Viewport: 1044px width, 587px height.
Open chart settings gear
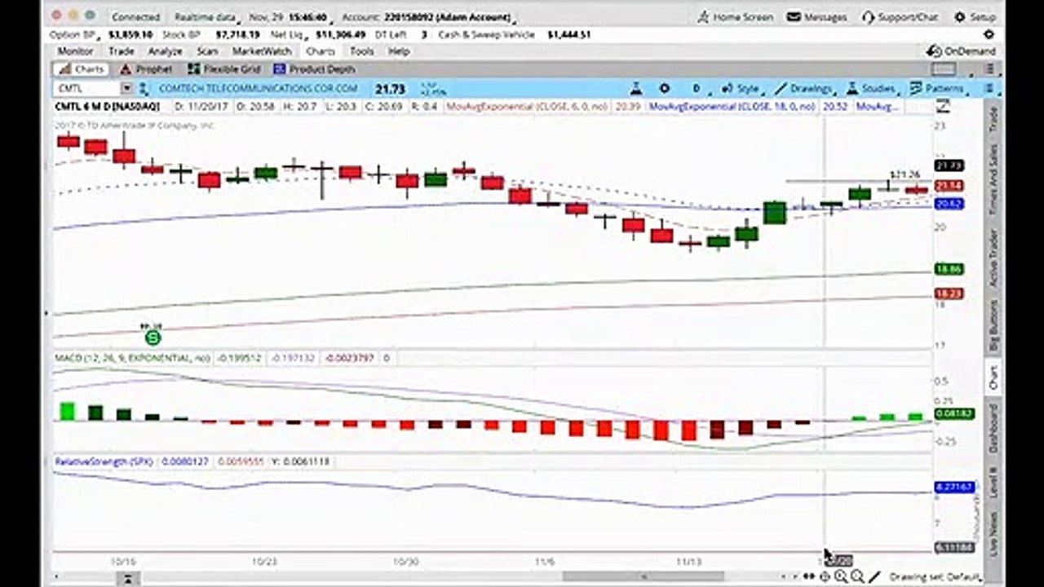coord(664,88)
